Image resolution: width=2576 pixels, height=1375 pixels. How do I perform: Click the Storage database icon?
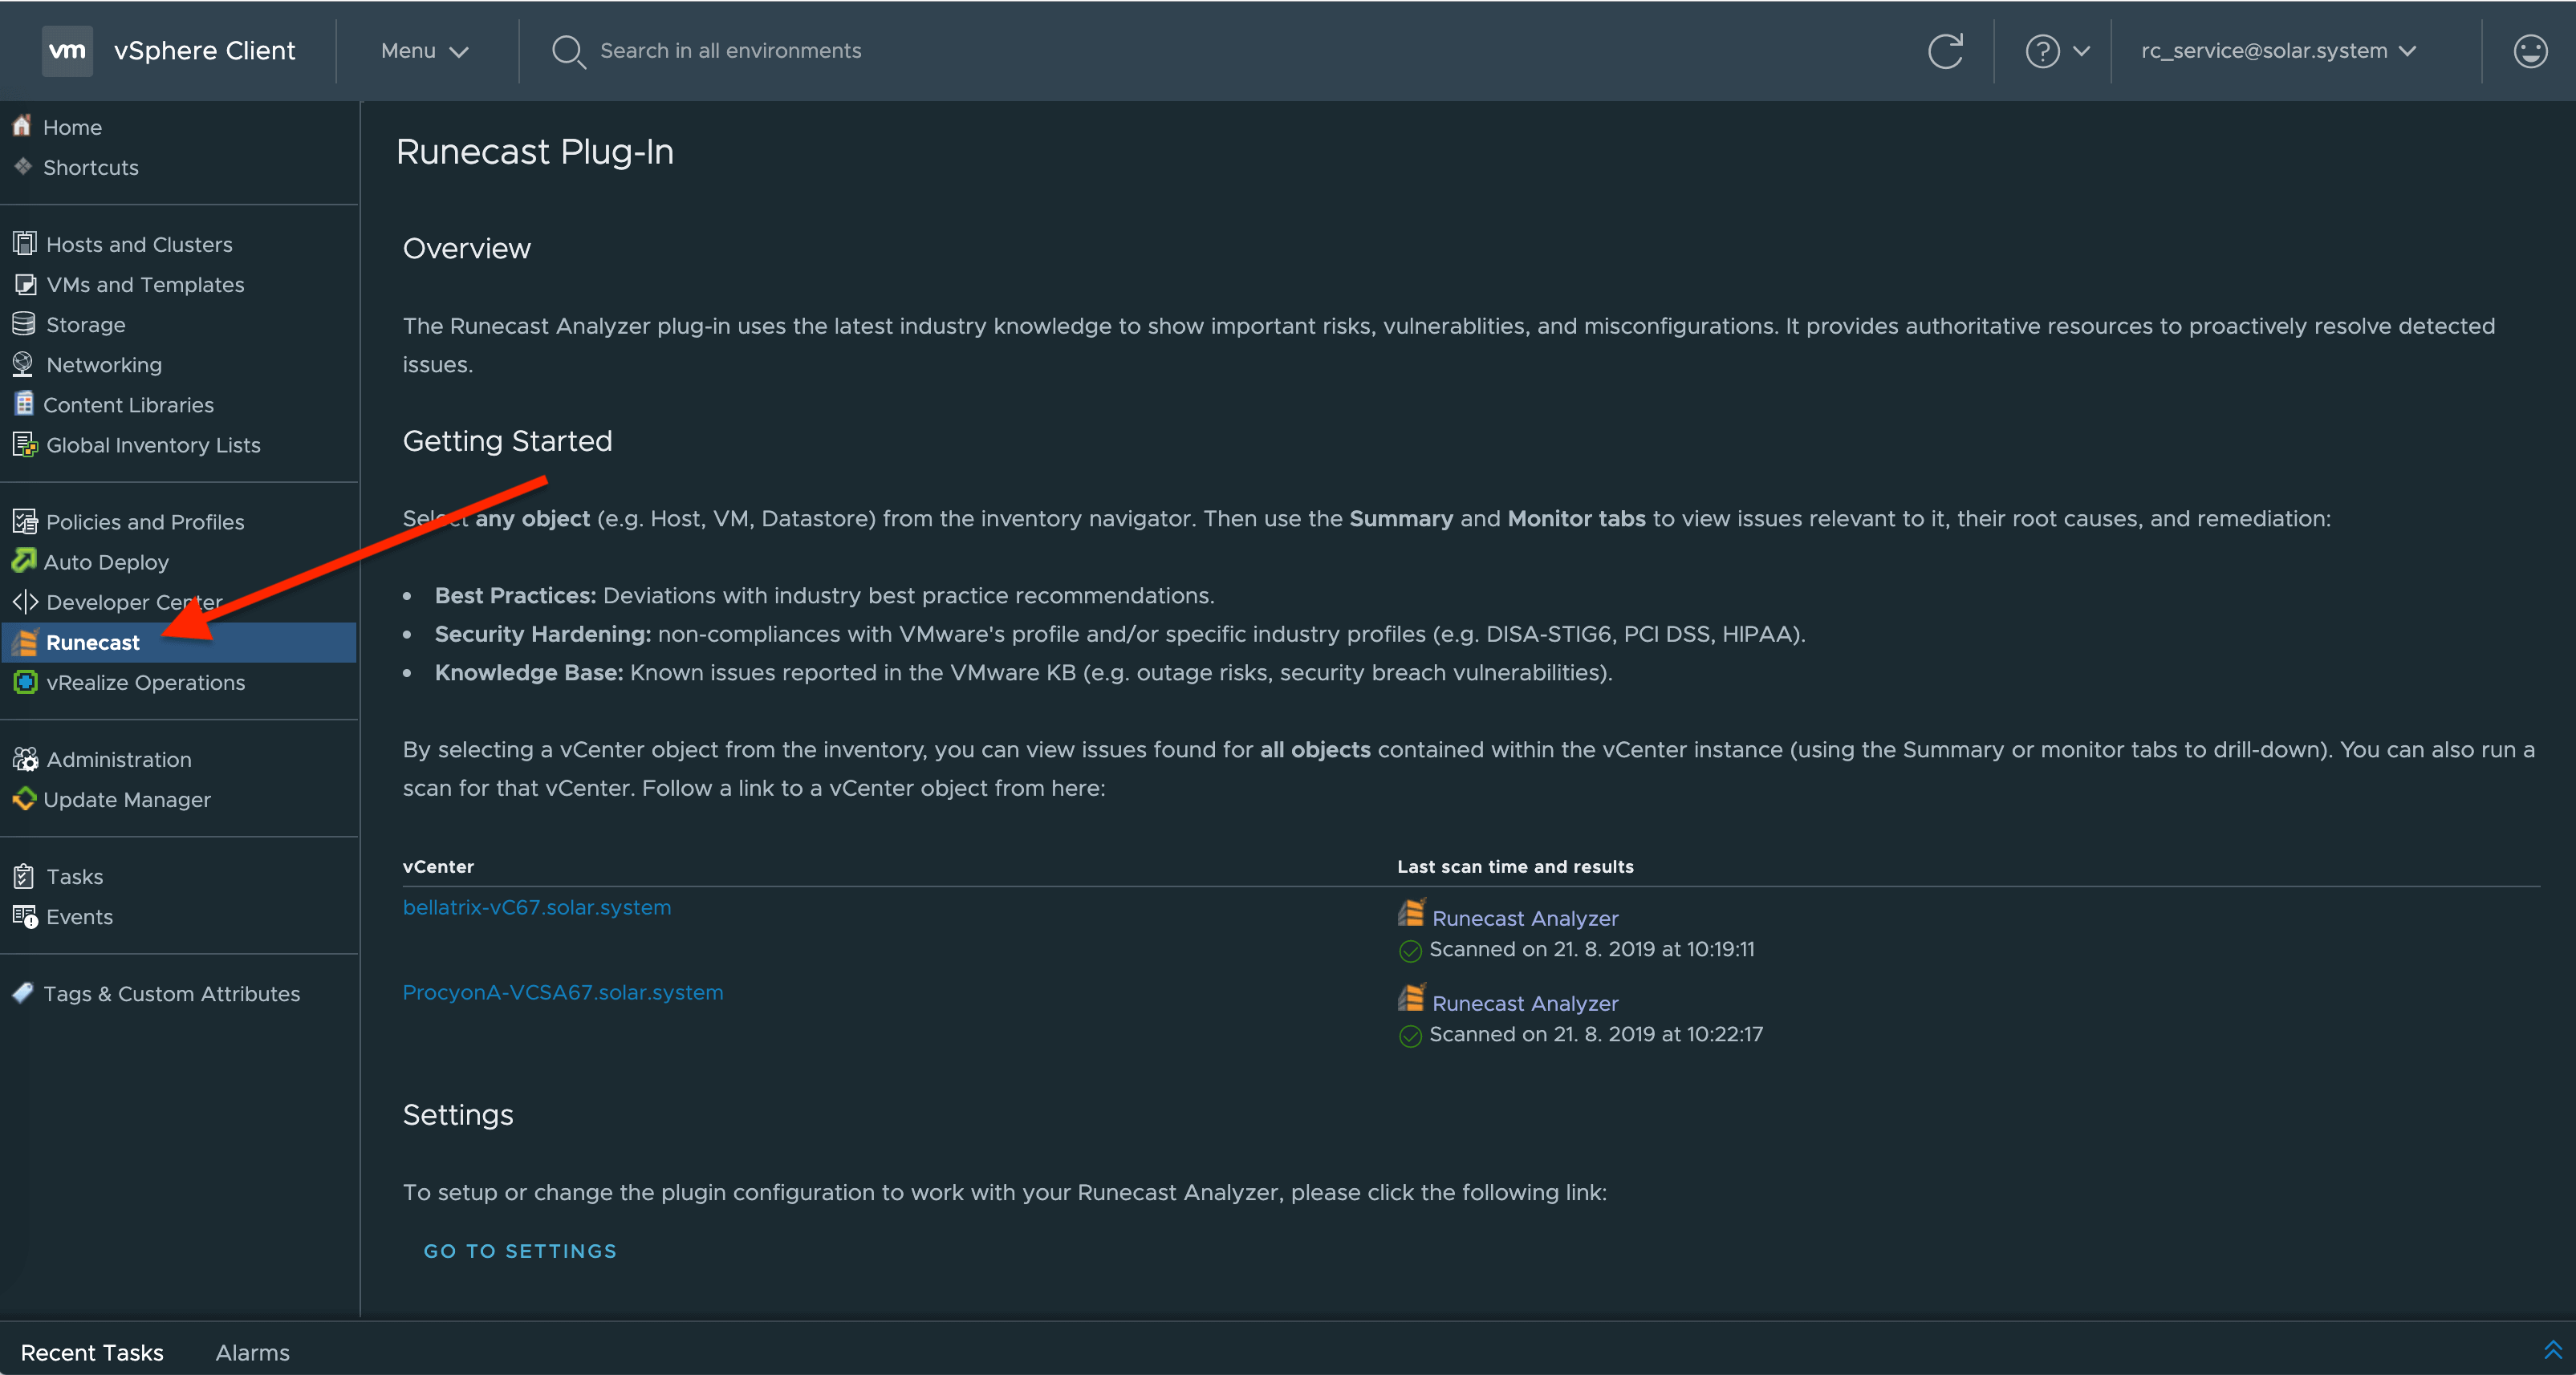coord(24,324)
